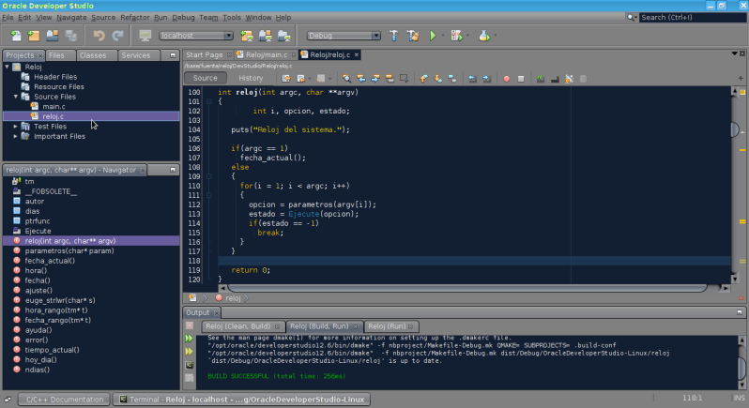
Task: Toggle the Source view button in editor
Action: pos(205,78)
